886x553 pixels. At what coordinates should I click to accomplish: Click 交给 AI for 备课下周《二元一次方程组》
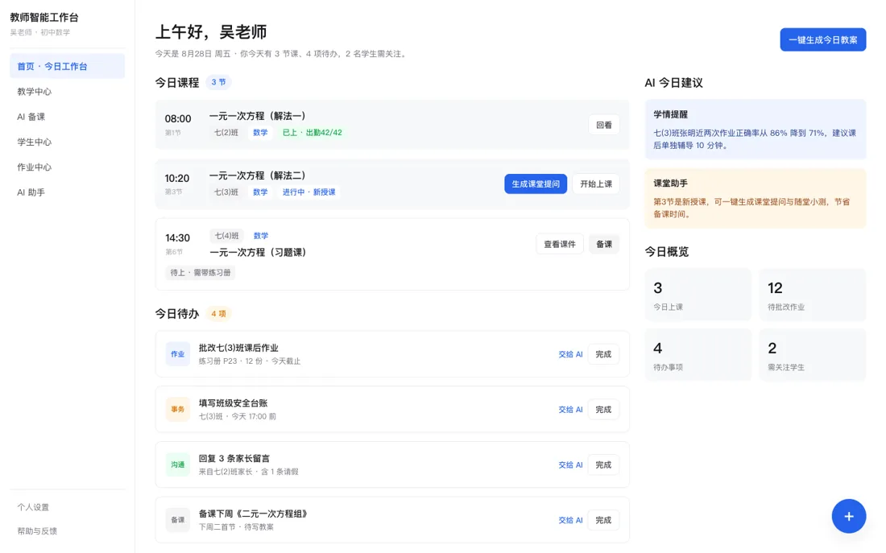coord(570,520)
